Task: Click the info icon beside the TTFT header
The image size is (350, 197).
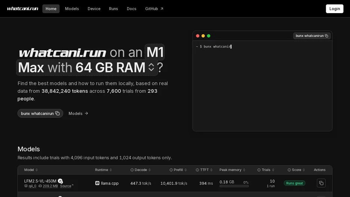Action: click(x=197, y=170)
